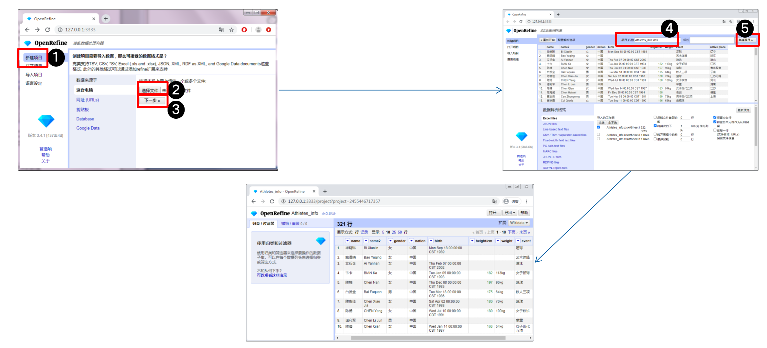767x348 pixels.
Task: Close the OpenRefine tab in the first window
Action: 94,19
